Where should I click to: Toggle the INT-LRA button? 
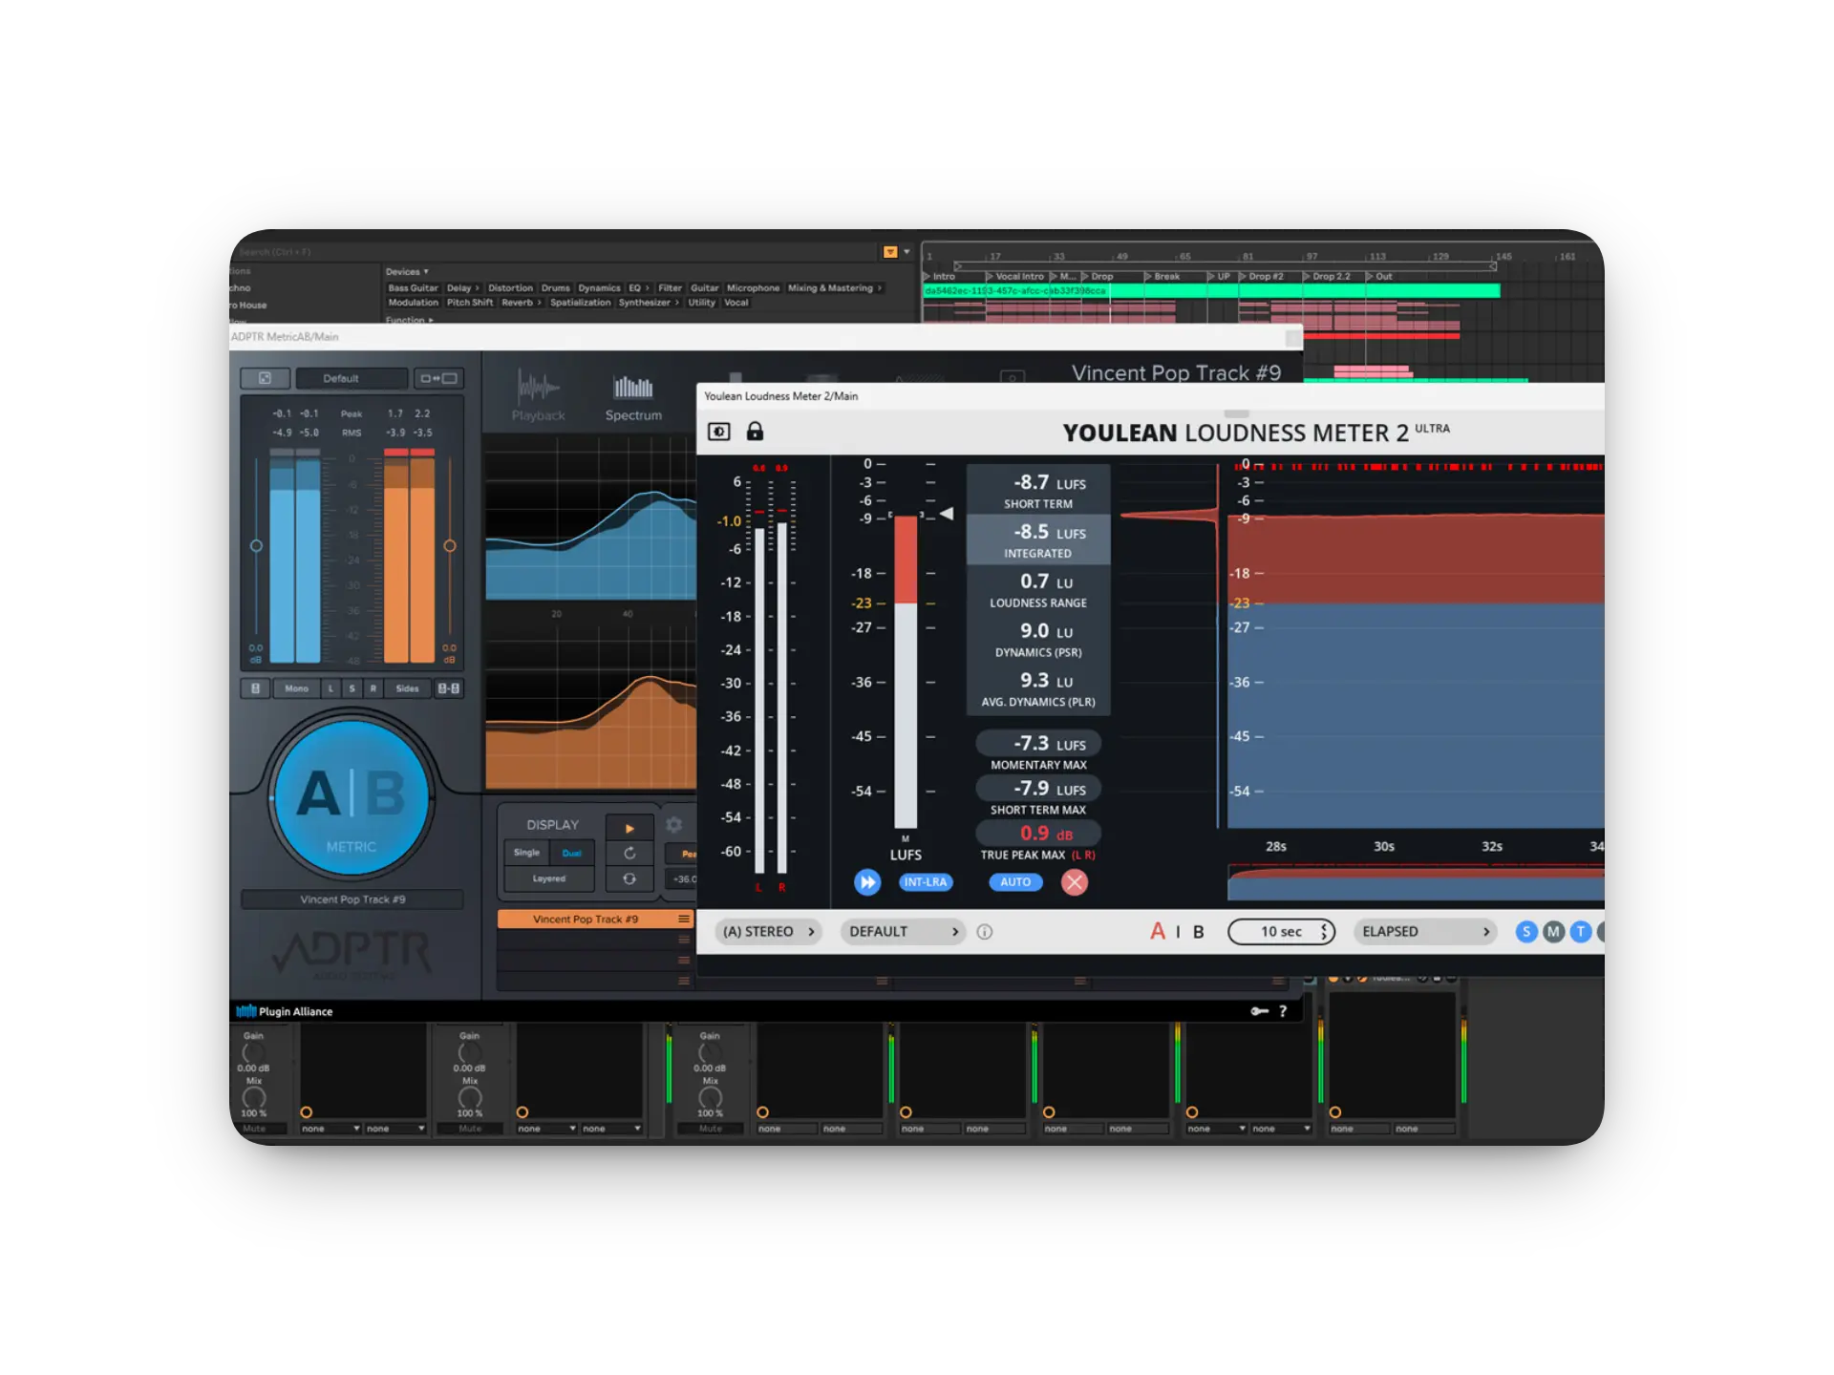point(926,882)
